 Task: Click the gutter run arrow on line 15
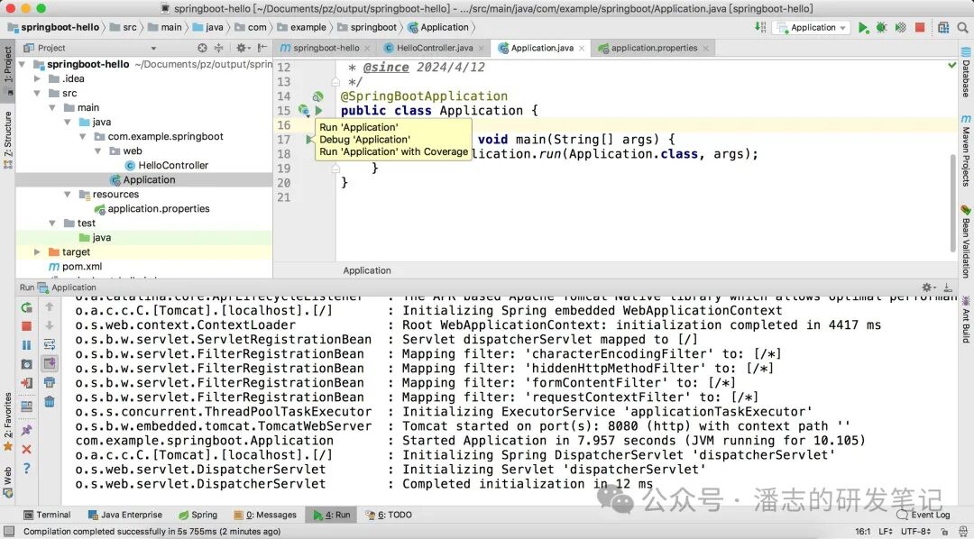coord(318,111)
